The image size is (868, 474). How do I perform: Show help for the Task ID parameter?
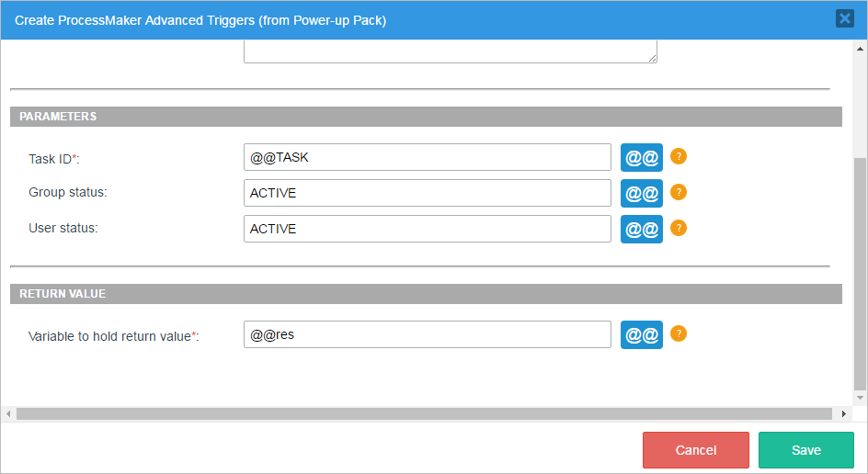[679, 156]
